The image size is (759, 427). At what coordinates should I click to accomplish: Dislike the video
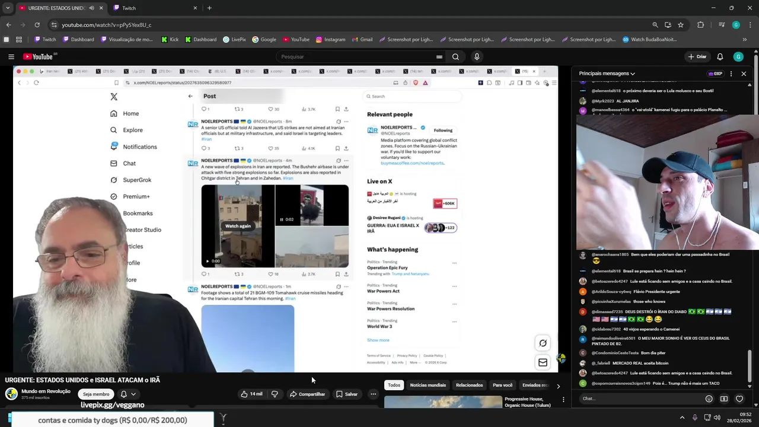tap(275, 394)
